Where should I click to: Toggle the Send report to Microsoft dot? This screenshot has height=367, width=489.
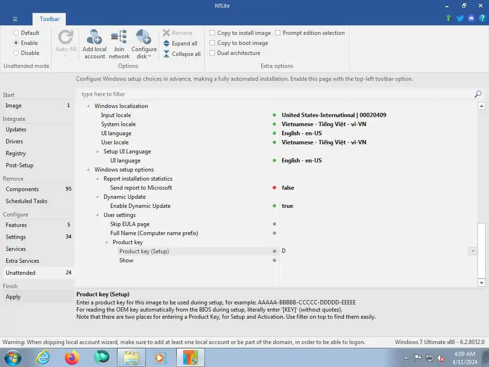point(275,187)
